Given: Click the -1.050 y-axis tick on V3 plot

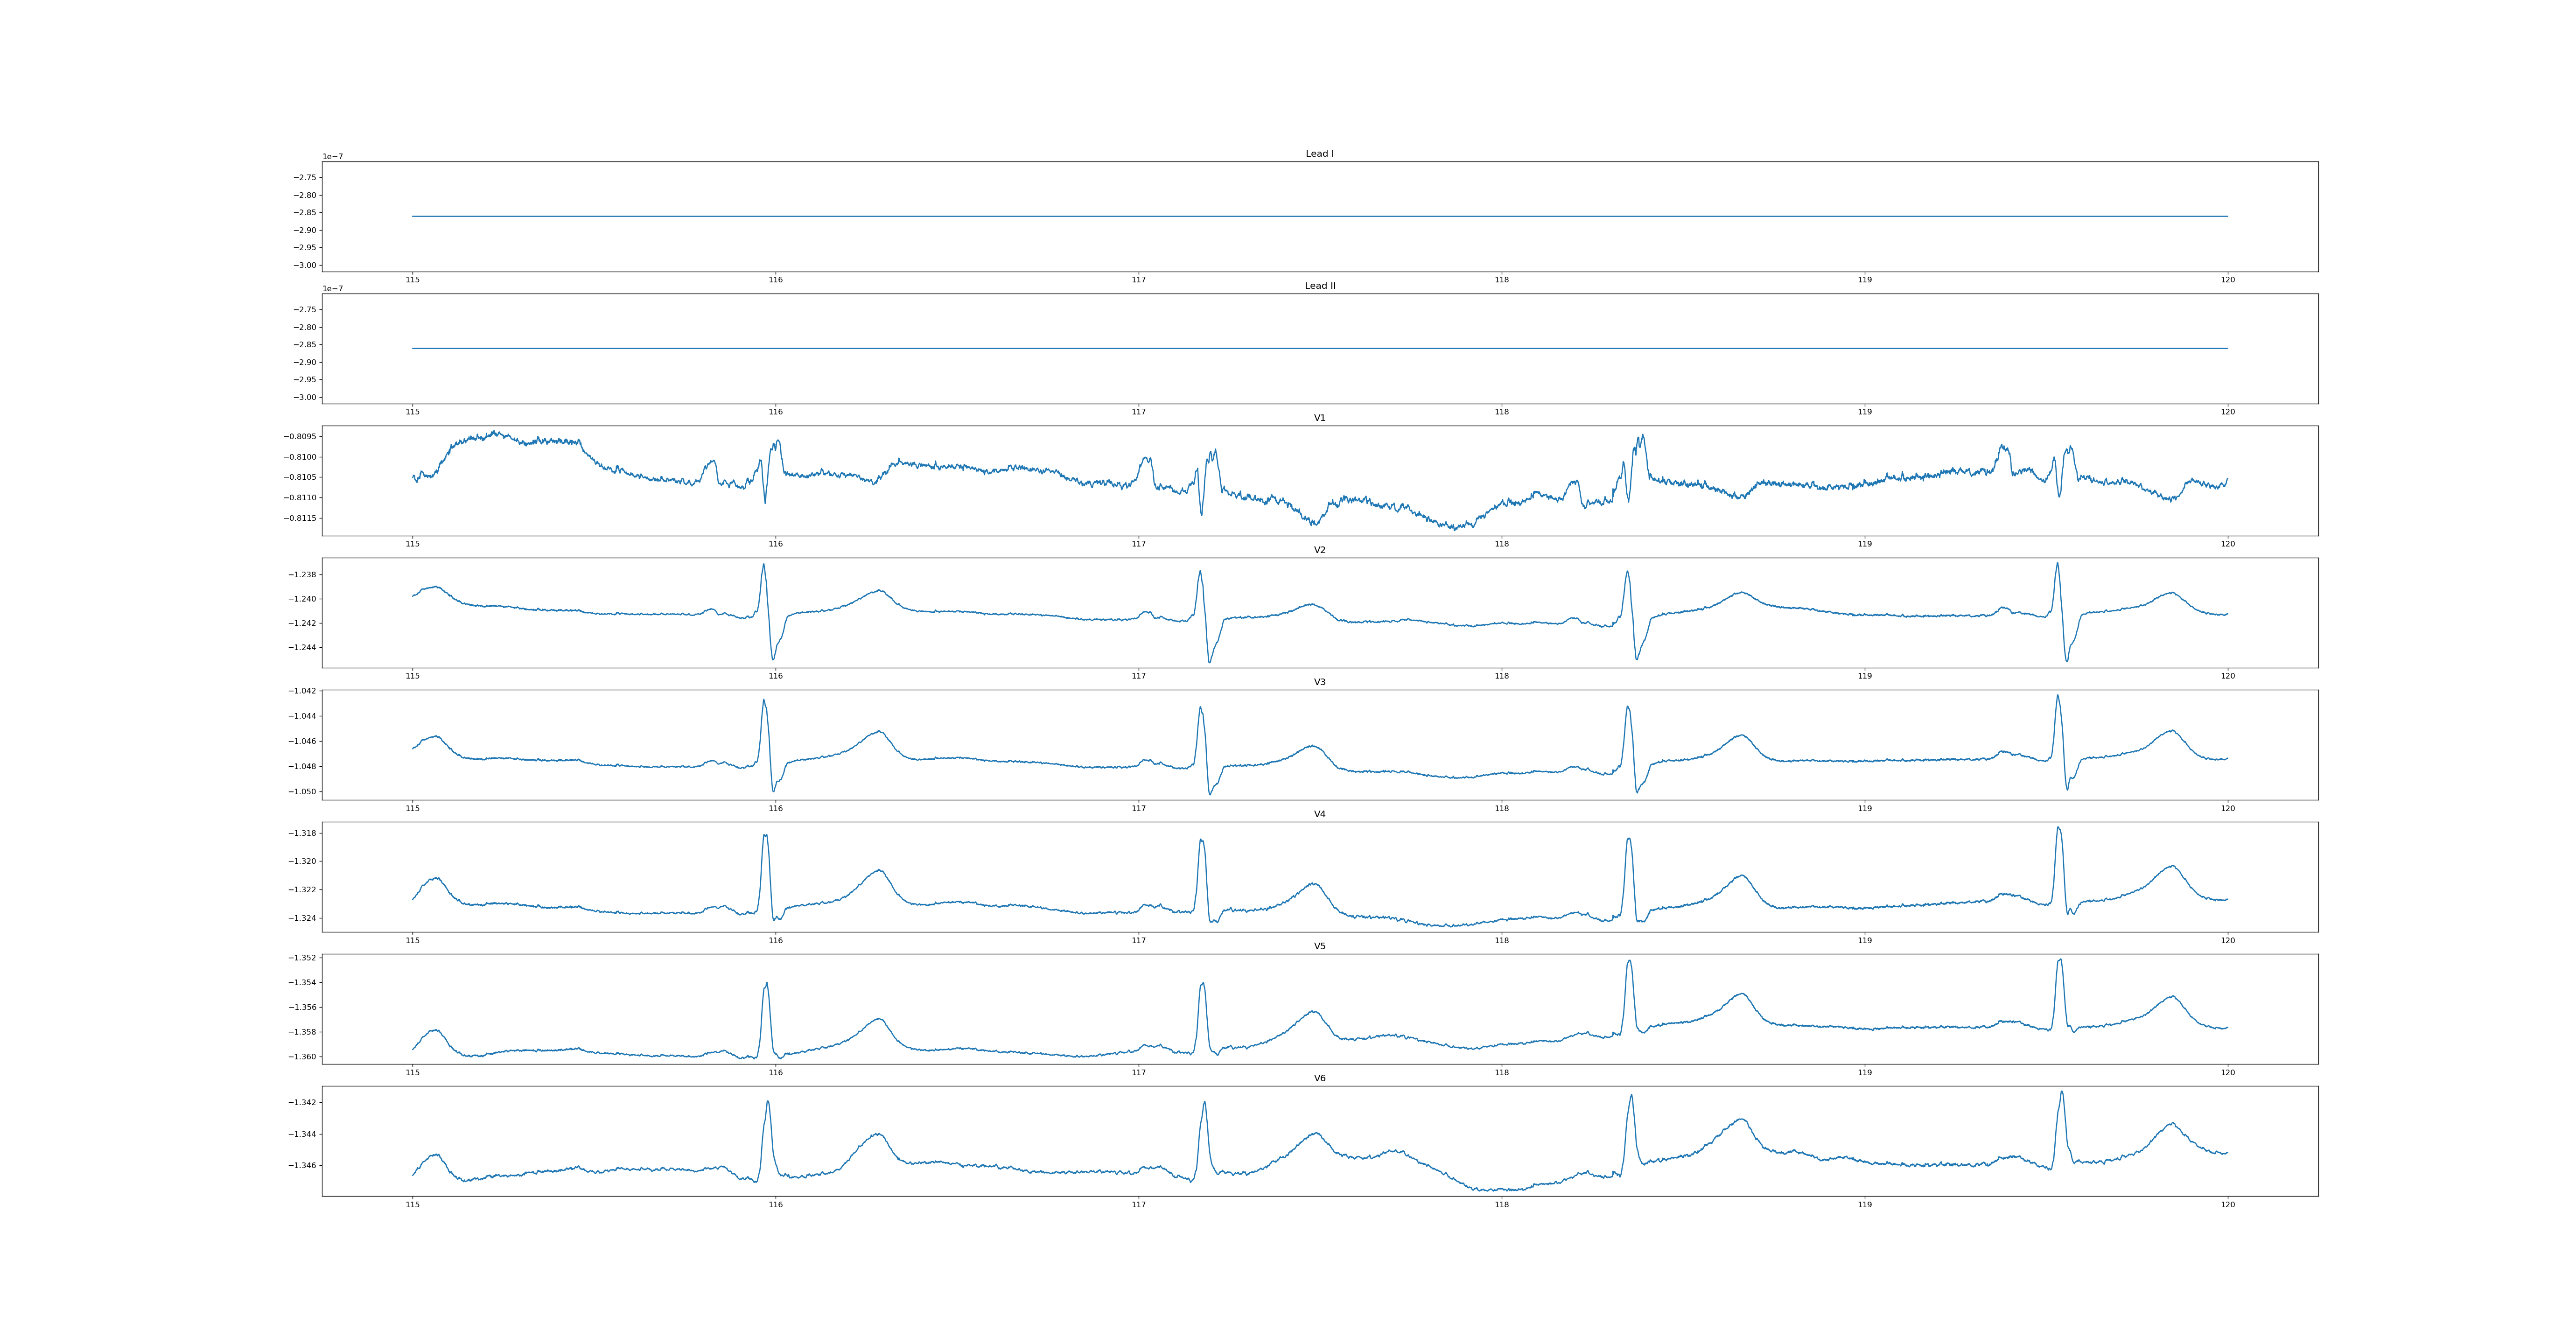Looking at the screenshot, I should tap(303, 792).
